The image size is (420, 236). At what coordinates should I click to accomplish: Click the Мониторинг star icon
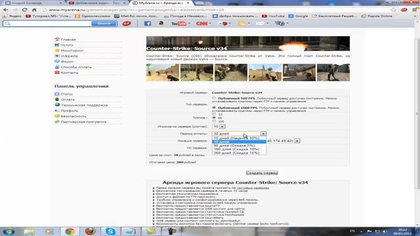pyautogui.click(x=57, y=50)
